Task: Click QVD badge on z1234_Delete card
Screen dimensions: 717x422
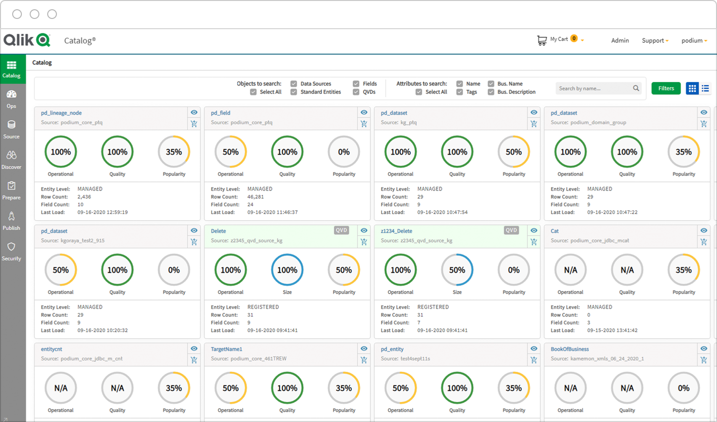Action: coord(511,230)
